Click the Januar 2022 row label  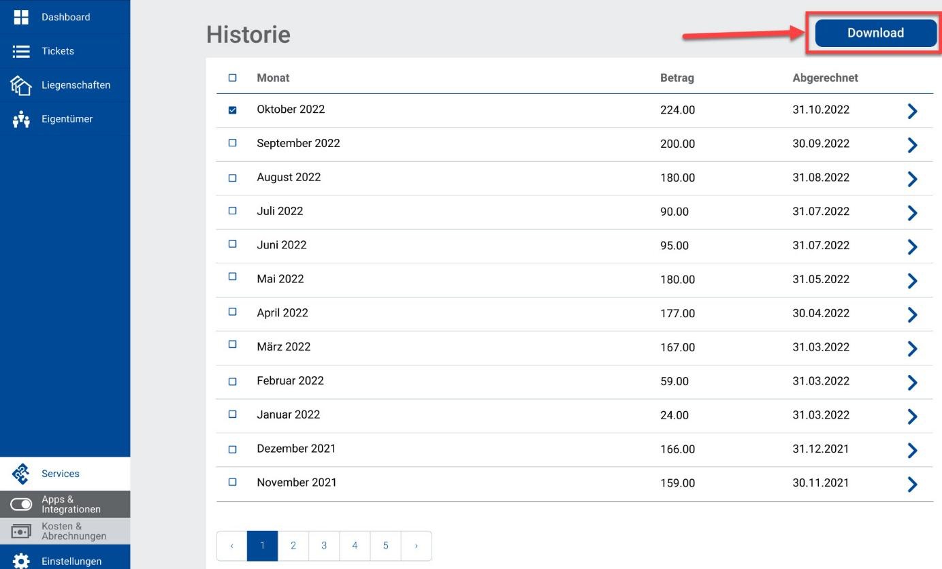pyautogui.click(x=288, y=414)
